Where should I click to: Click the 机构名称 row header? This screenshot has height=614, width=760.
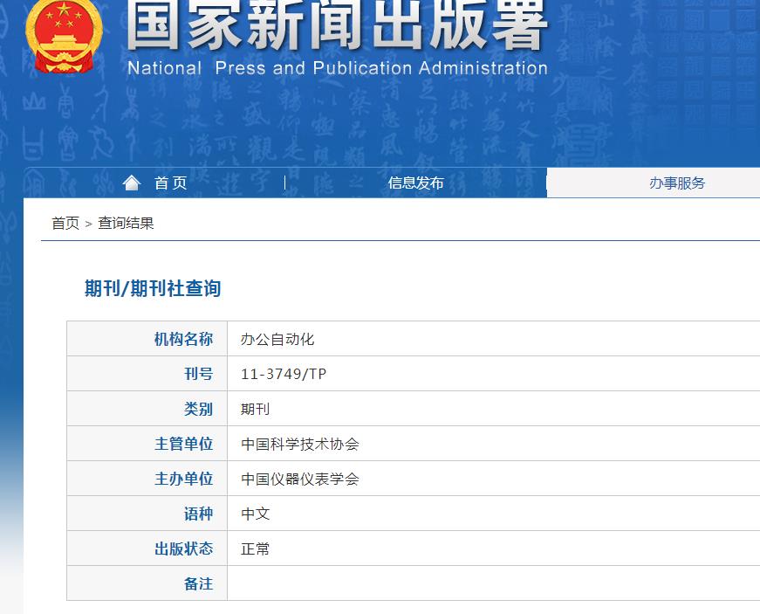[184, 339]
